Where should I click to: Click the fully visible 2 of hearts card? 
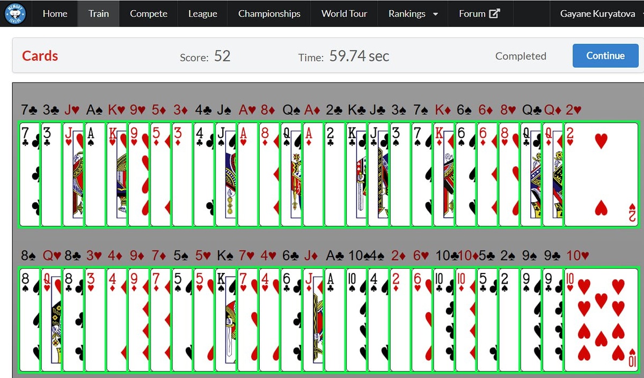tap(601, 174)
